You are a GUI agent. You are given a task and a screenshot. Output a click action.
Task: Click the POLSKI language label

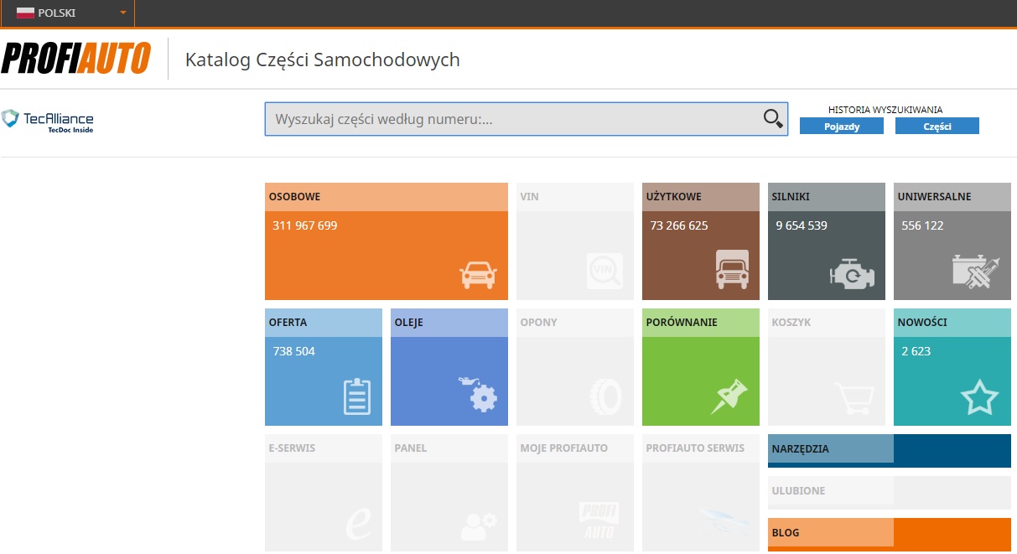pyautogui.click(x=57, y=13)
